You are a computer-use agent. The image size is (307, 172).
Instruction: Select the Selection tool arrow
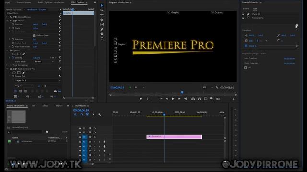(102, 5)
